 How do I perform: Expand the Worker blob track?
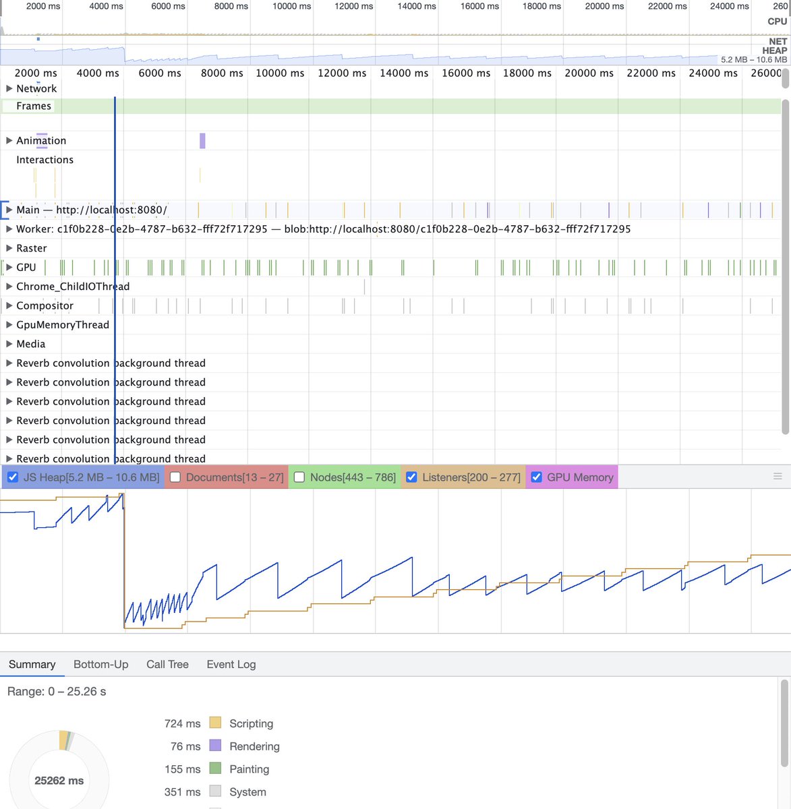click(x=9, y=229)
